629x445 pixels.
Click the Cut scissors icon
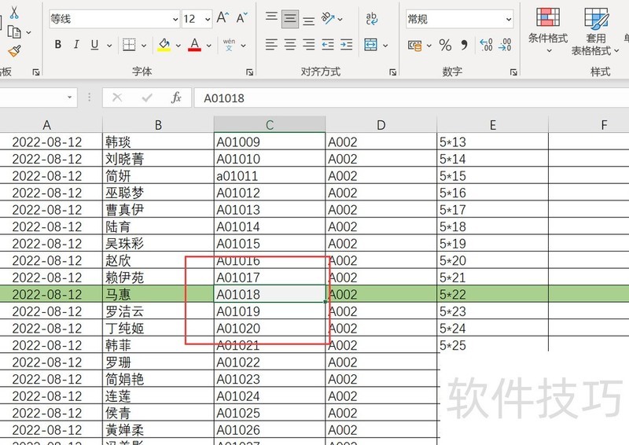(14, 13)
